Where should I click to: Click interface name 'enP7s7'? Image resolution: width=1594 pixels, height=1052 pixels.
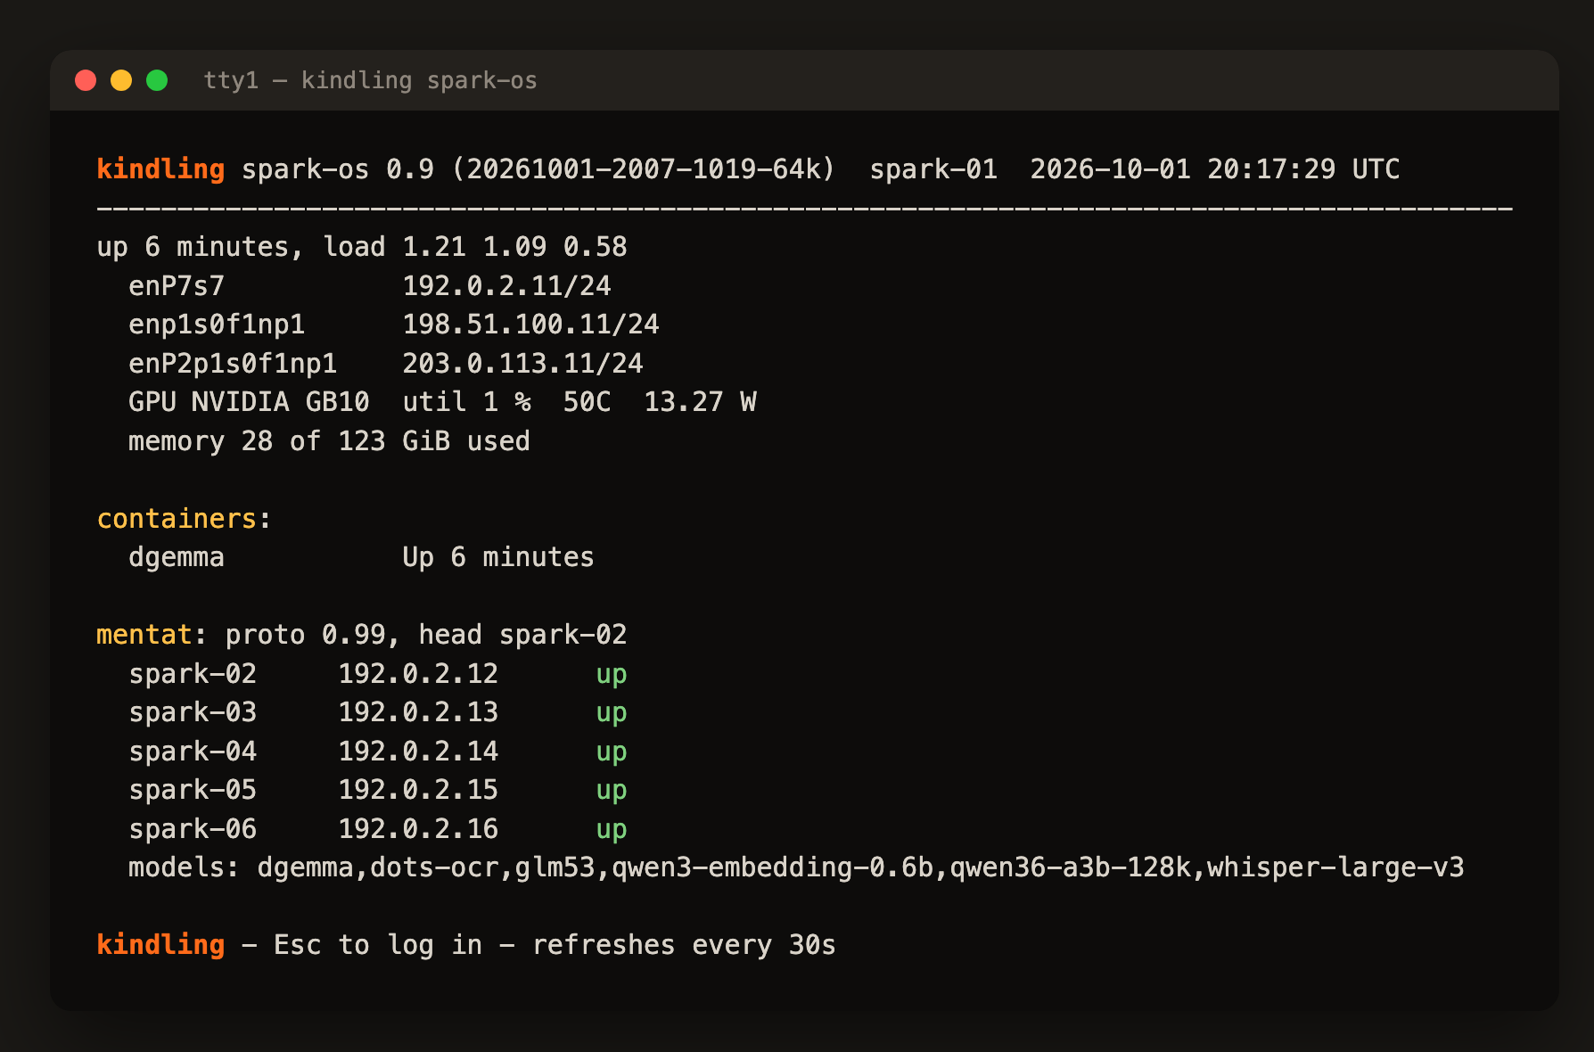tap(177, 286)
